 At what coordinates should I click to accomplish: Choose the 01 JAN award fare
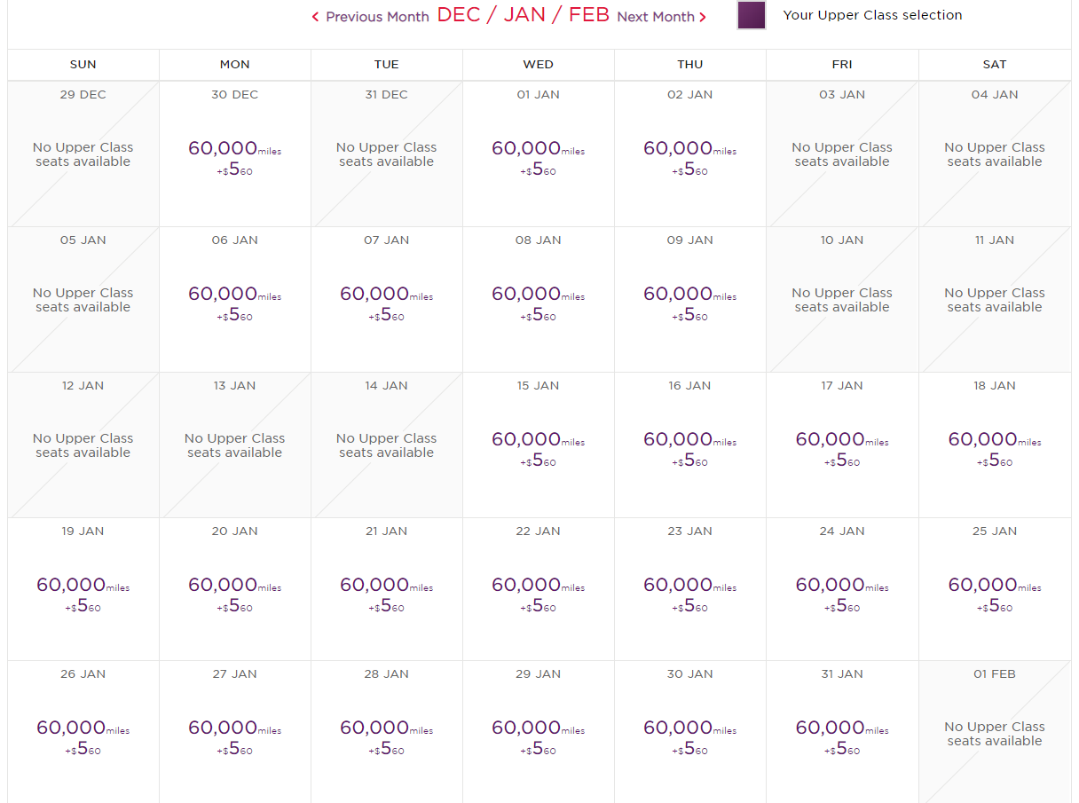point(538,157)
